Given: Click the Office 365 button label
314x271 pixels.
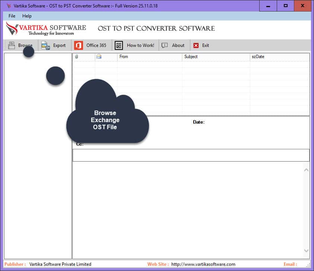Looking at the screenshot, I should click(x=96, y=45).
